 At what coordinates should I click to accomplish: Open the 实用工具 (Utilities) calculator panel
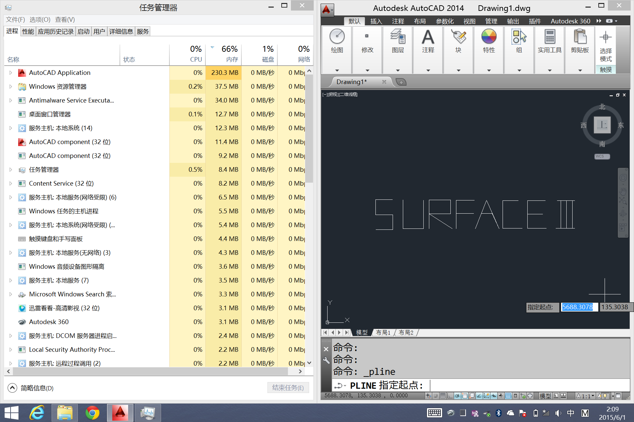click(x=549, y=50)
